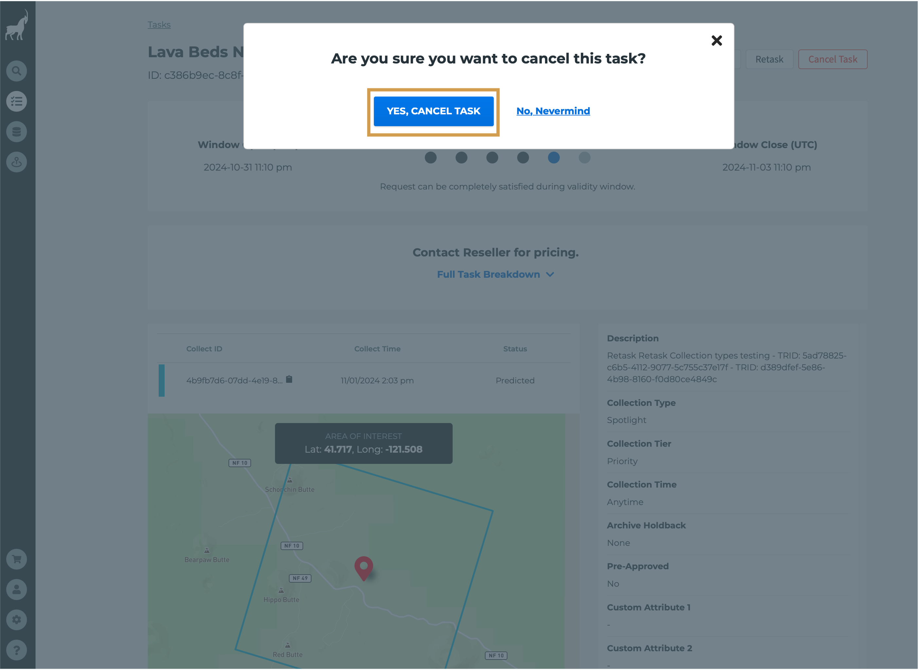Click the 2024-11-03 11:10 pm window close time

[767, 167]
